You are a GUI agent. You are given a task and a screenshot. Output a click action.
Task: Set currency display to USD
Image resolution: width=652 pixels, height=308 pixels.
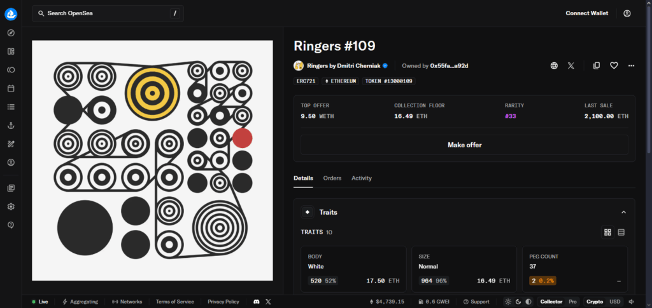point(615,302)
